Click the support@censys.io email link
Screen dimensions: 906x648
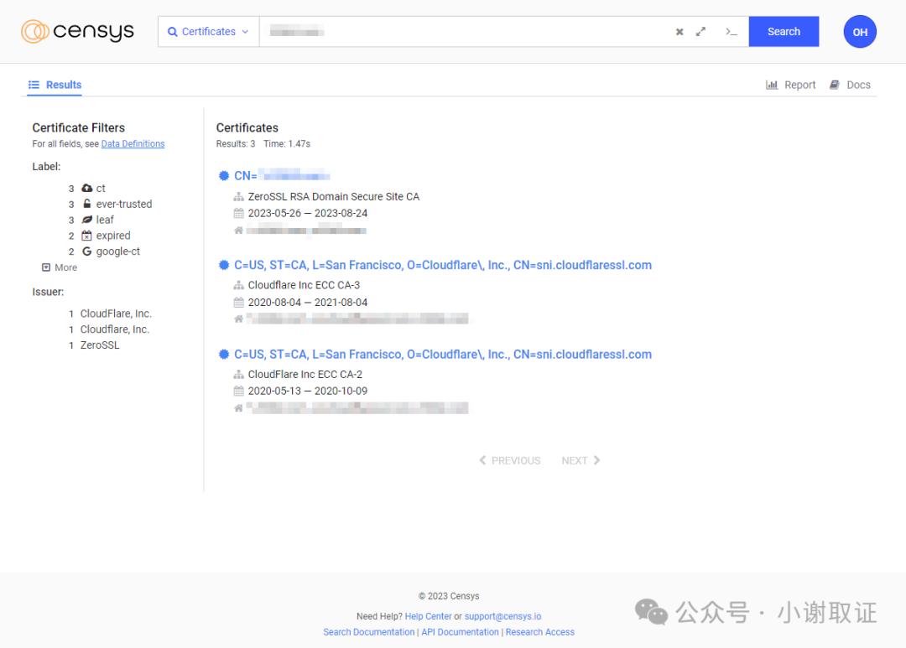click(502, 616)
